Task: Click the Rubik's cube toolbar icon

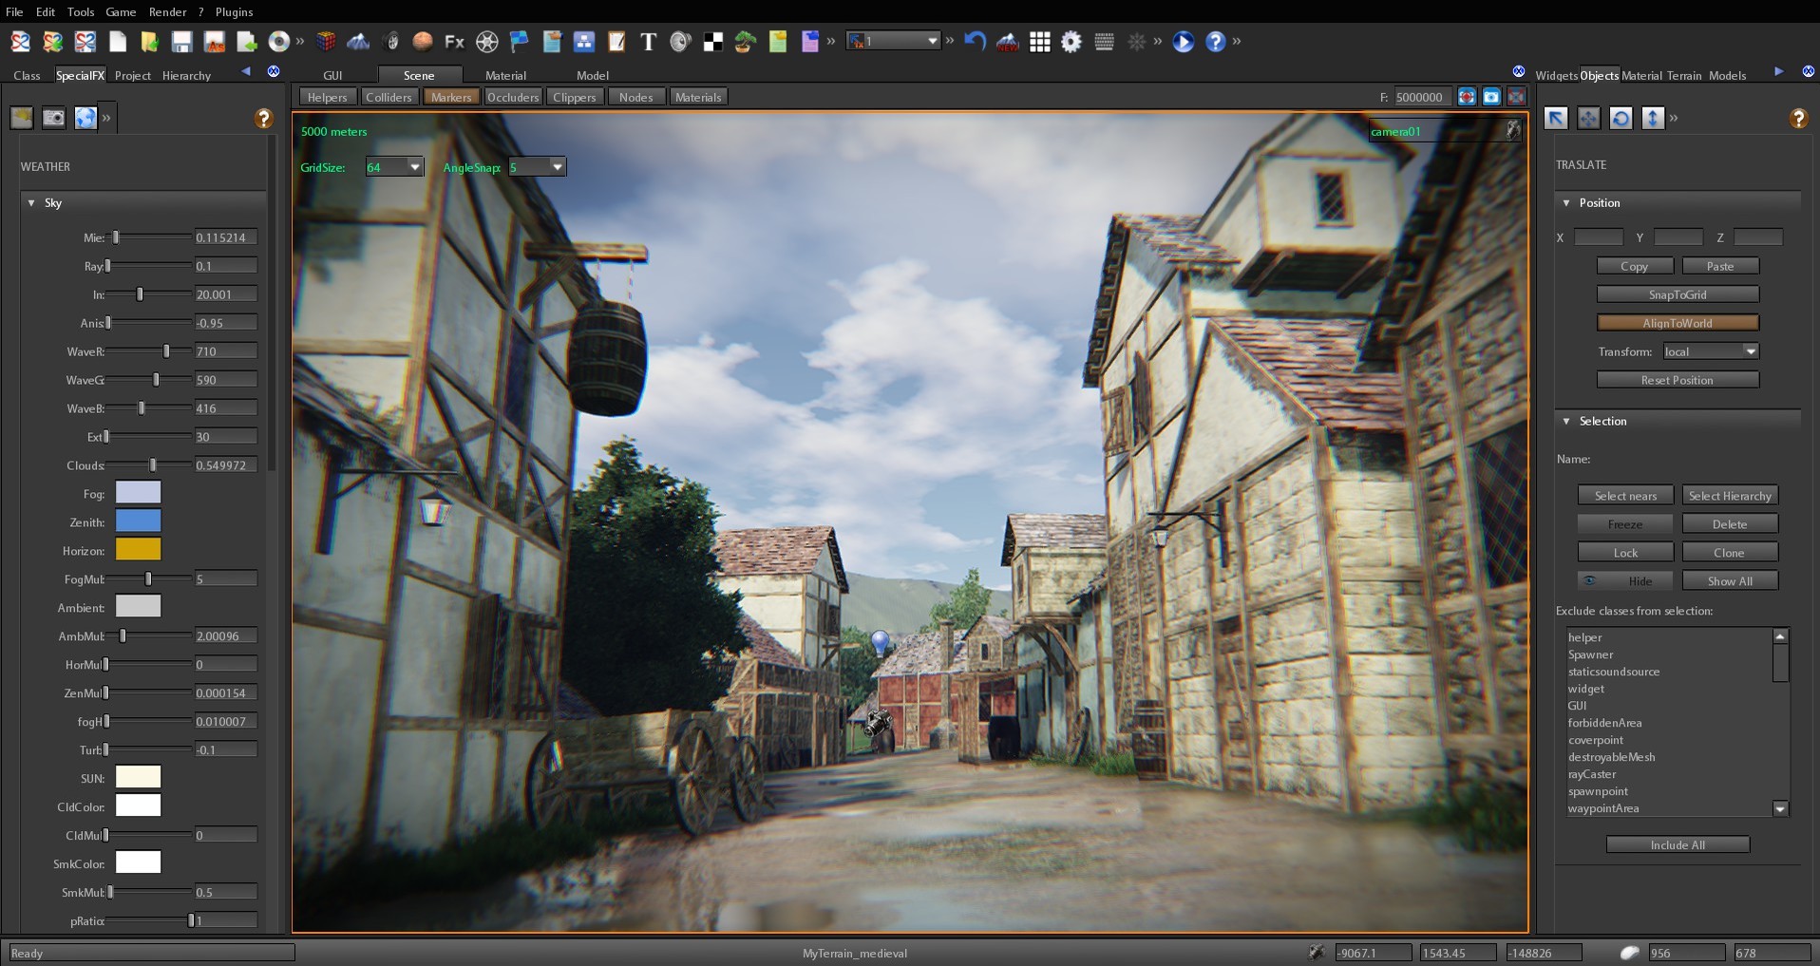Action: click(x=326, y=42)
